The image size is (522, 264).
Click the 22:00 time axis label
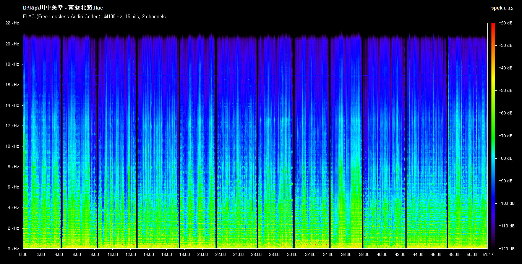(x=220, y=254)
